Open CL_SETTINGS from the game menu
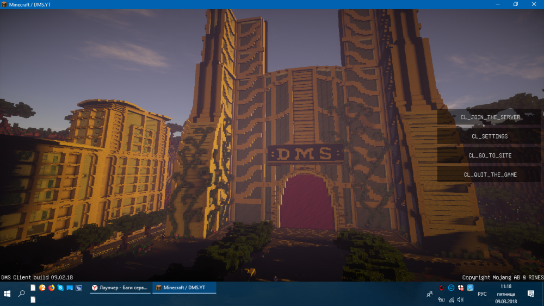The width and height of the screenshot is (544, 306). click(x=489, y=136)
